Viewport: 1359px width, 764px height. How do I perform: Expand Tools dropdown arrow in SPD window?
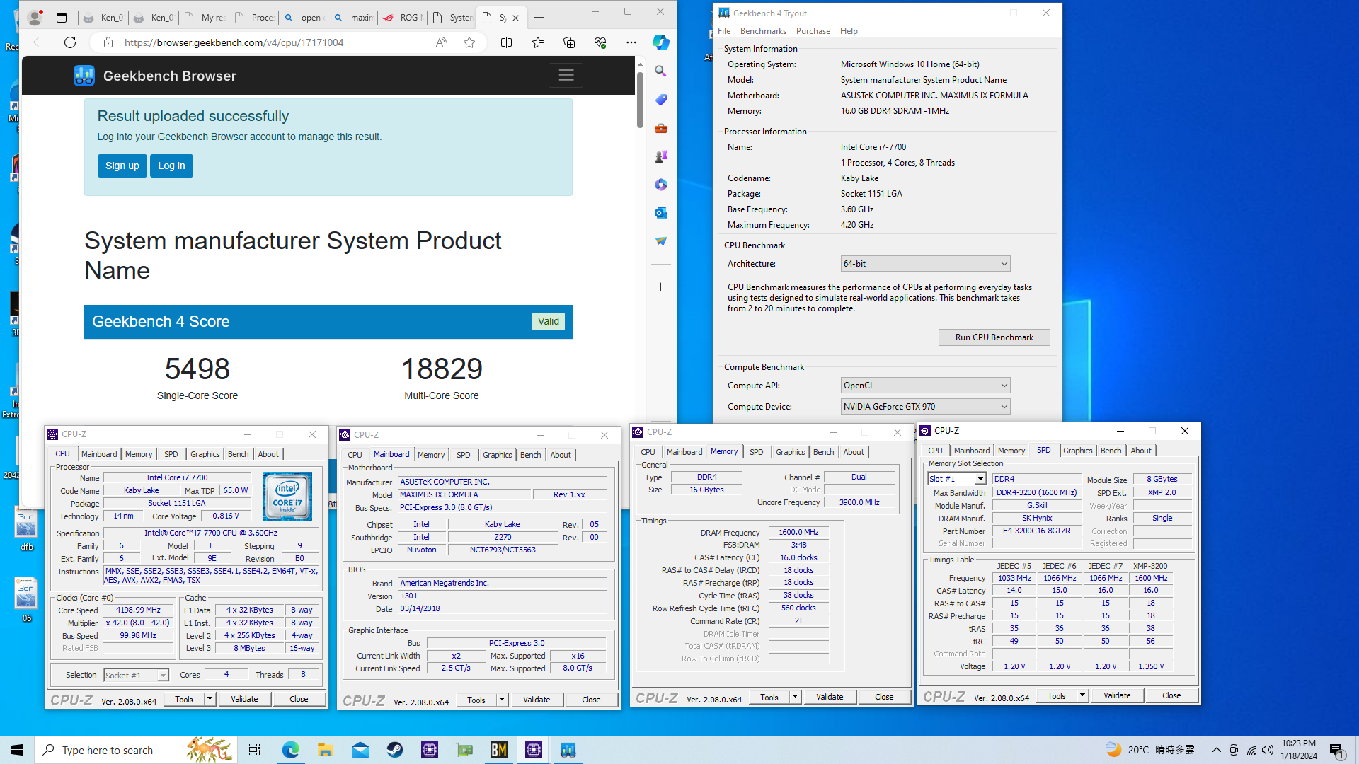tap(1082, 695)
